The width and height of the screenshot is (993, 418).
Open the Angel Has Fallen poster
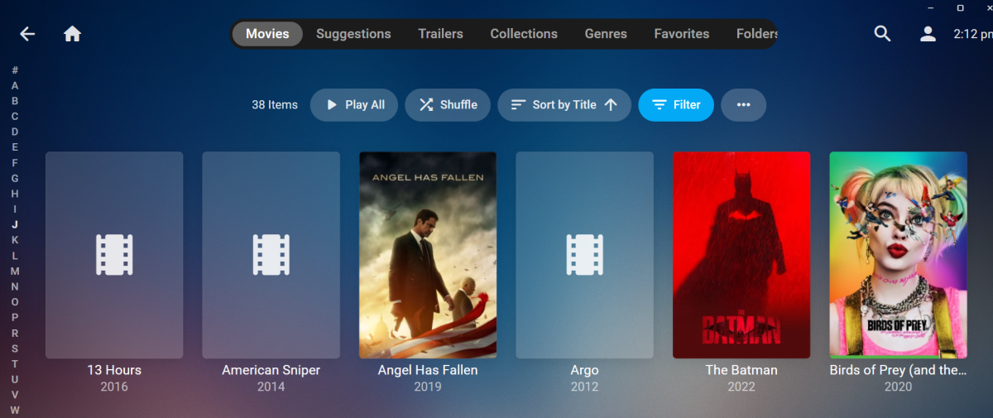428,255
